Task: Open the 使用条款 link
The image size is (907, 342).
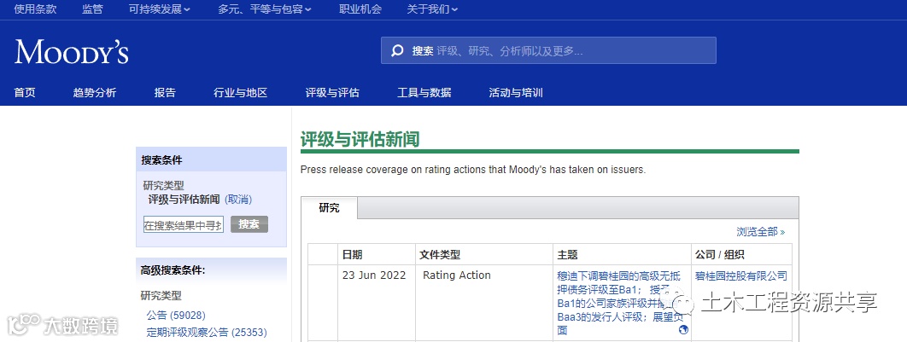Action: pos(35,9)
